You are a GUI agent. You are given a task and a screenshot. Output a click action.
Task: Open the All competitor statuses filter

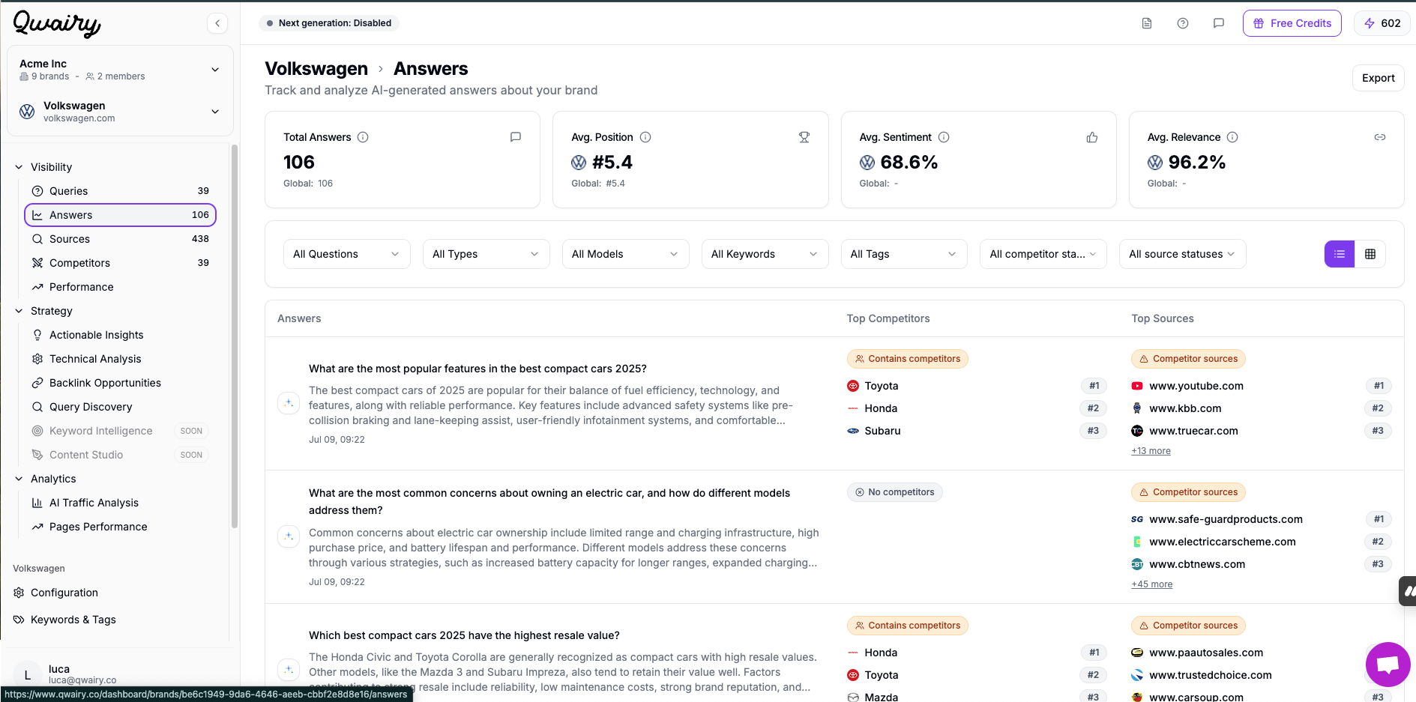point(1043,254)
